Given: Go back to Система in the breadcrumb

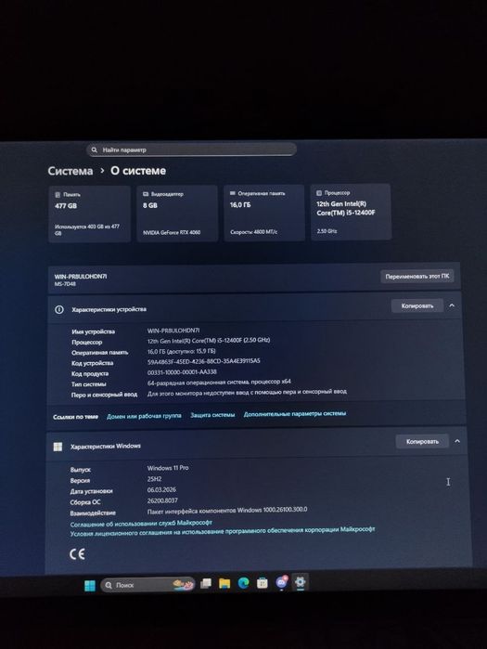Looking at the screenshot, I should [x=70, y=171].
